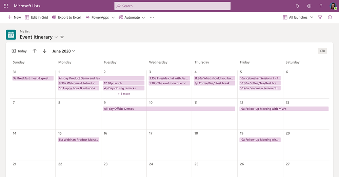
Task: Open the filter pane funnel icon
Action: point(320,17)
